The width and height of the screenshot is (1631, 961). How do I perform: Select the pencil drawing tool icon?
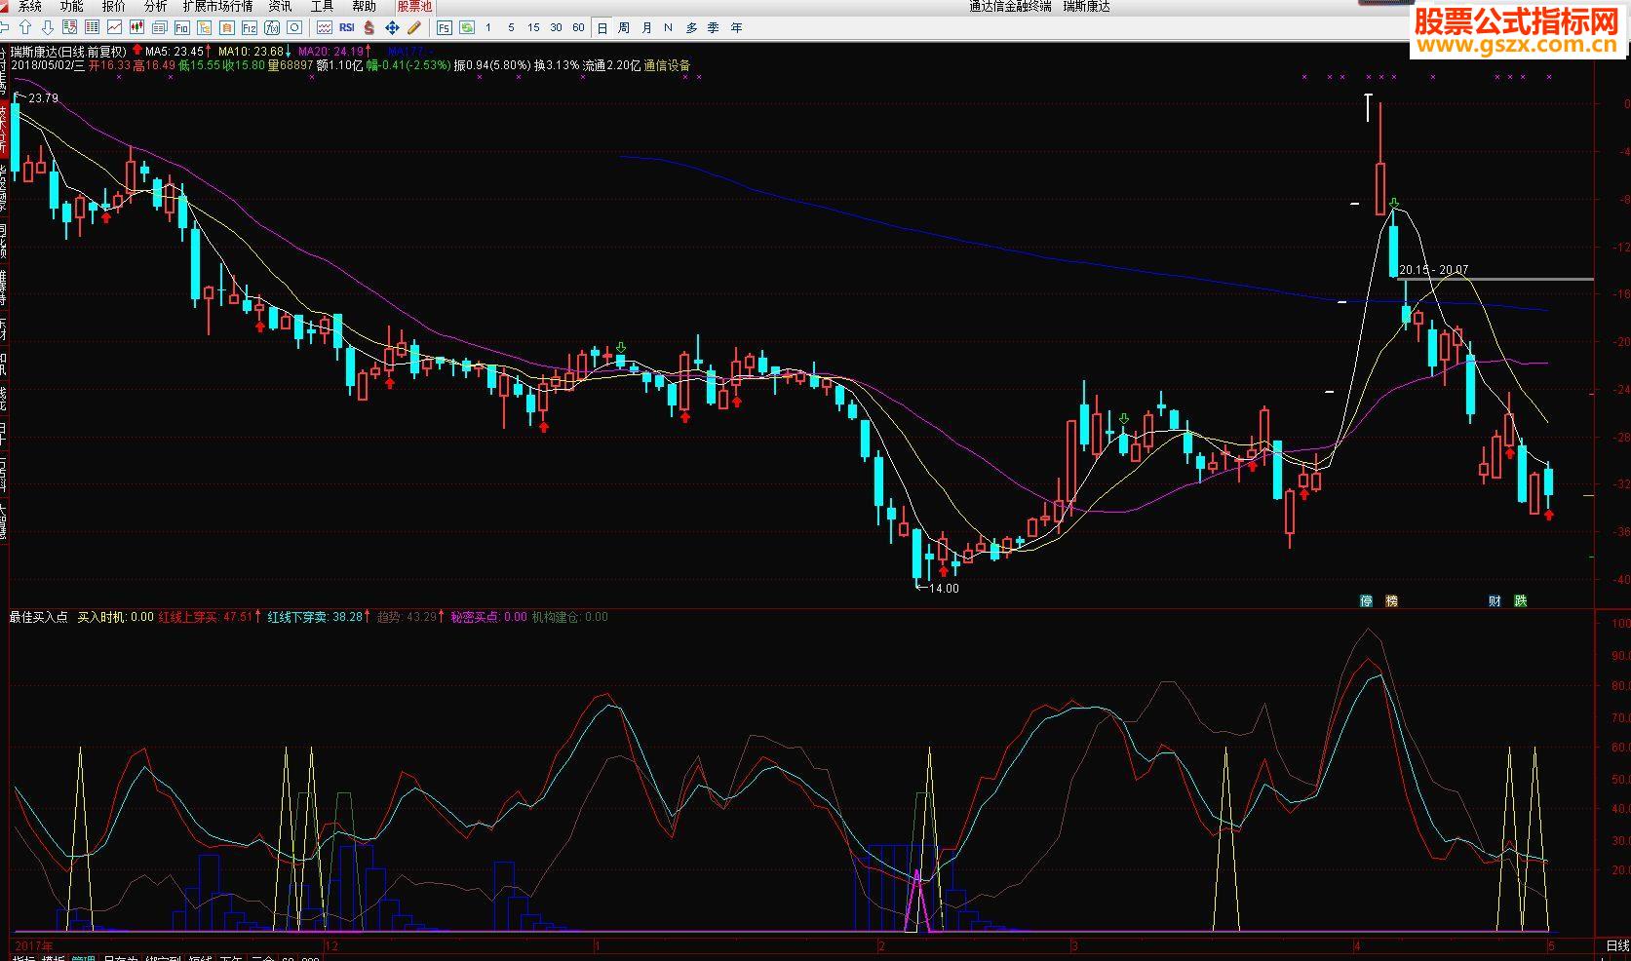tap(414, 27)
